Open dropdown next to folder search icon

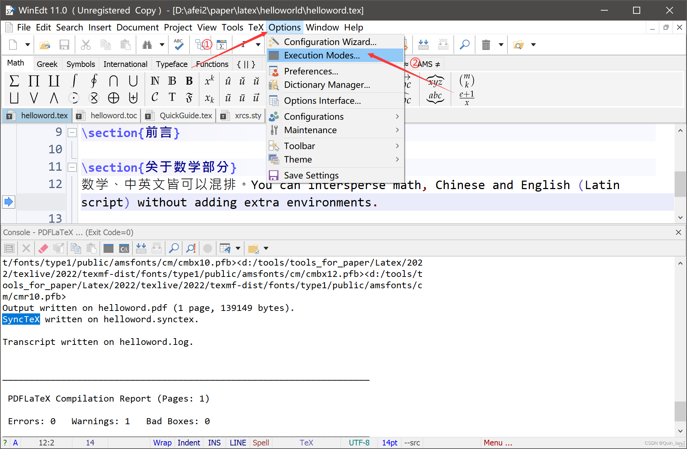(533, 45)
